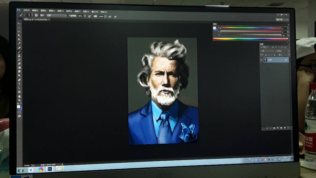Select the Zoom tool

19,100
